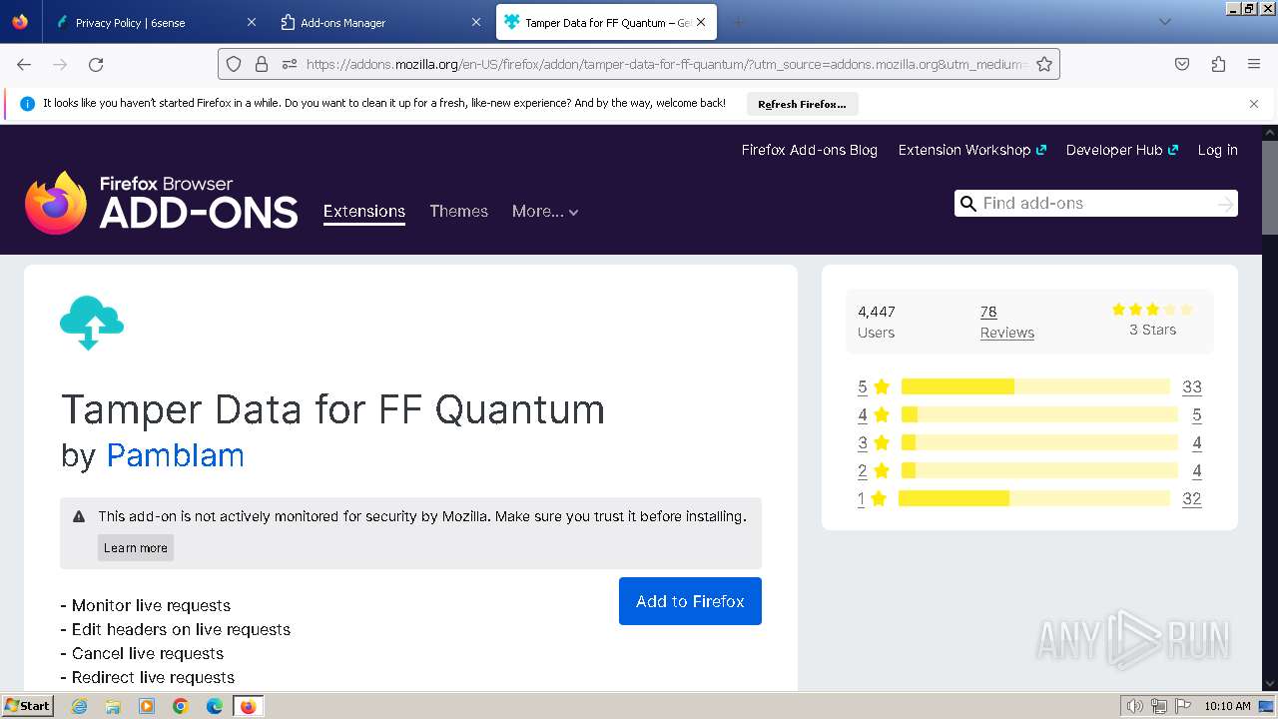Reload the current page

pos(96,64)
